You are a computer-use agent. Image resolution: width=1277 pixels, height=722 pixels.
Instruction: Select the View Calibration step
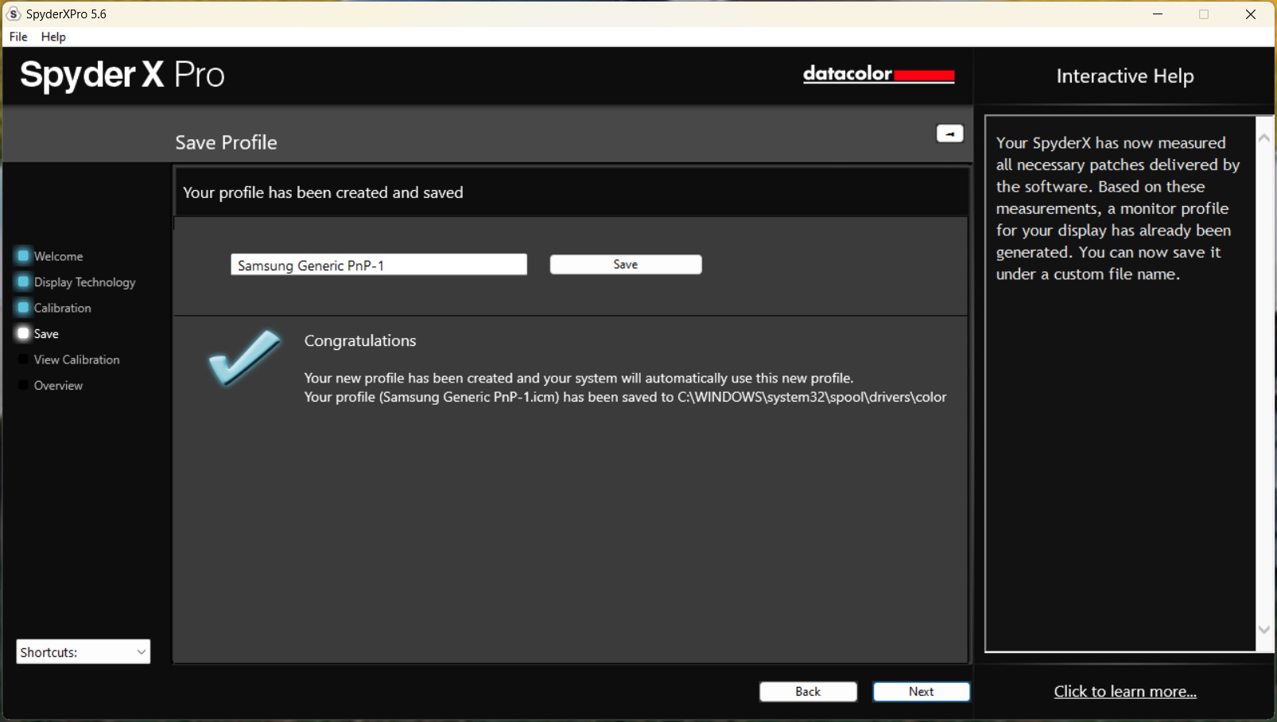pos(76,359)
